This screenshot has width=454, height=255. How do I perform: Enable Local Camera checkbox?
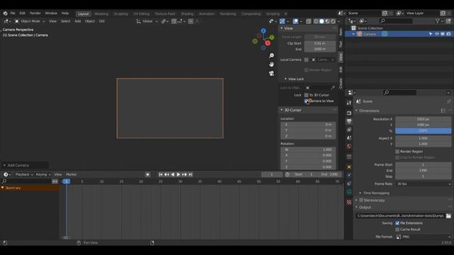coord(306,59)
